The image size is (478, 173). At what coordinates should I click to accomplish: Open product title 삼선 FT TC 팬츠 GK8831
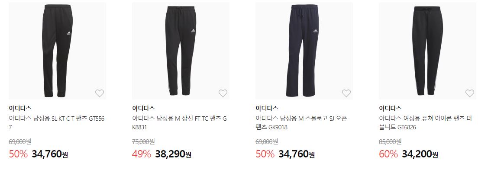(180, 123)
